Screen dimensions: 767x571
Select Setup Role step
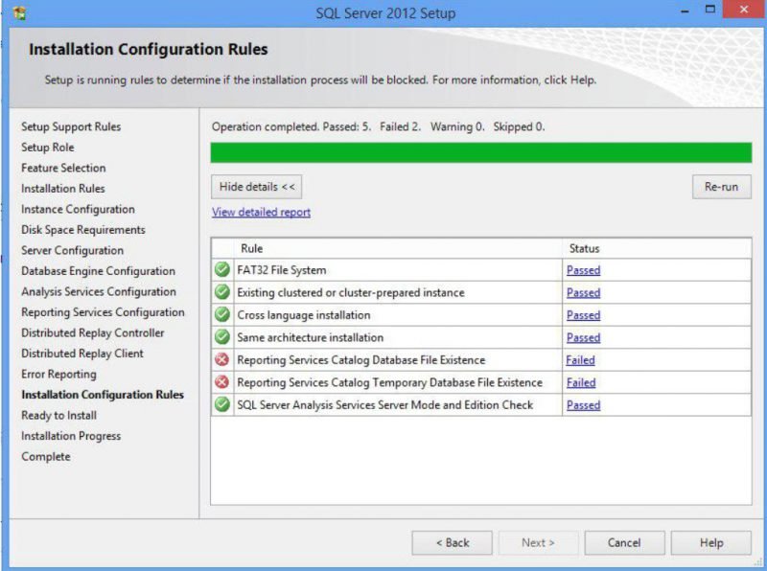click(47, 148)
